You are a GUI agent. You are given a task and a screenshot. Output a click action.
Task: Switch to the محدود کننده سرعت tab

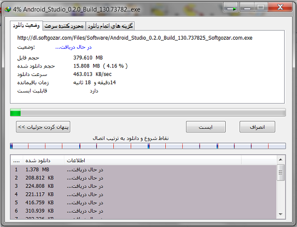64,26
